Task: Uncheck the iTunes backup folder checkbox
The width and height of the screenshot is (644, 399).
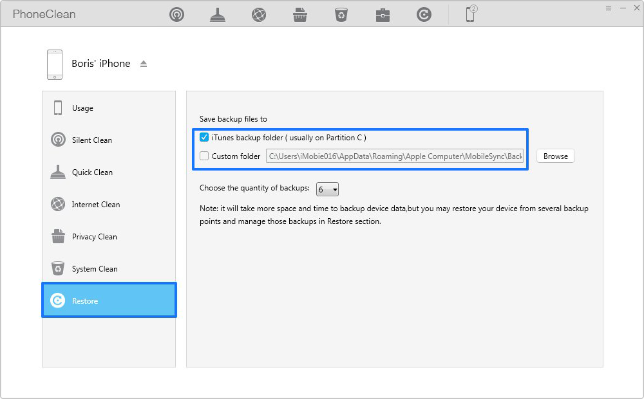Action: click(x=204, y=138)
